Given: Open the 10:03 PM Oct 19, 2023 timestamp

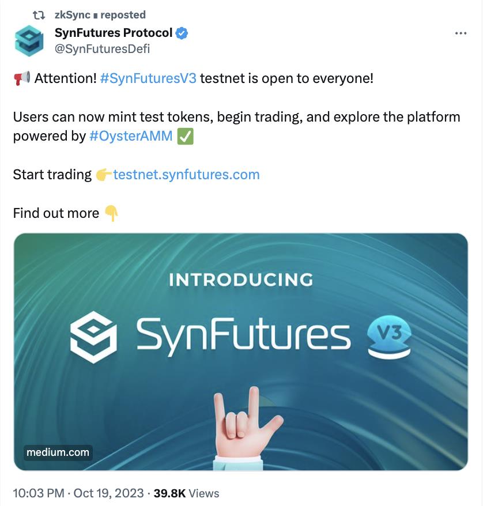Looking at the screenshot, I should [x=77, y=493].
